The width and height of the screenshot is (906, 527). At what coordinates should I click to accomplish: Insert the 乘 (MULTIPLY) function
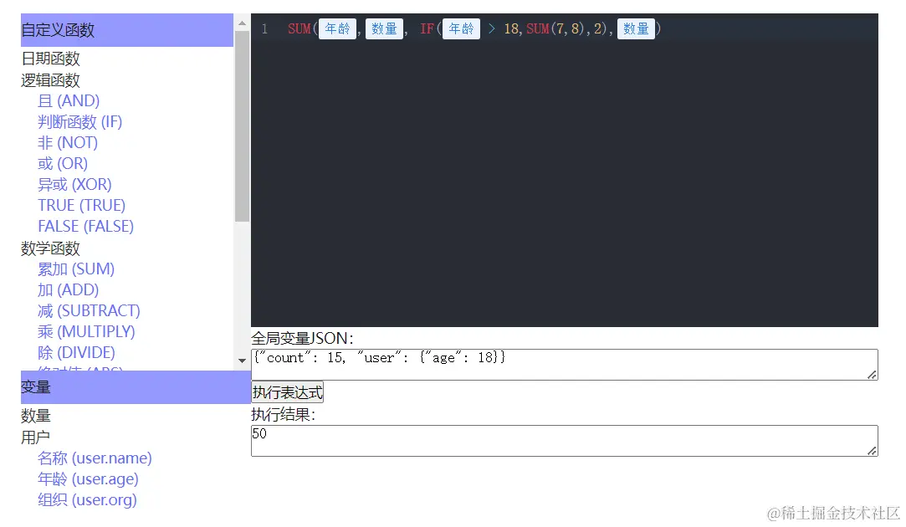pos(86,332)
